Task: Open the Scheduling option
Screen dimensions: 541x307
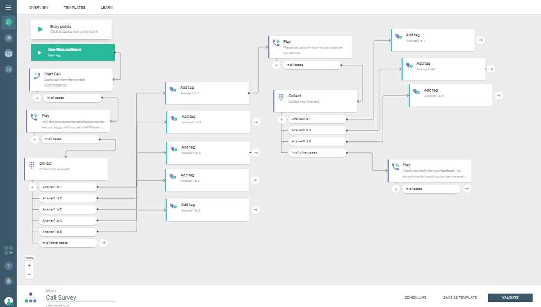Action: pos(416,298)
